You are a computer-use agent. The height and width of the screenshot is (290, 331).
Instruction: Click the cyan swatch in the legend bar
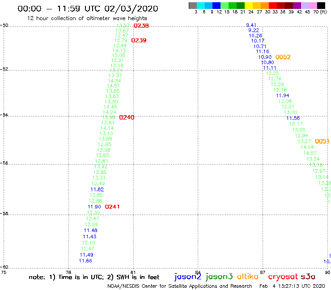click(x=201, y=5)
